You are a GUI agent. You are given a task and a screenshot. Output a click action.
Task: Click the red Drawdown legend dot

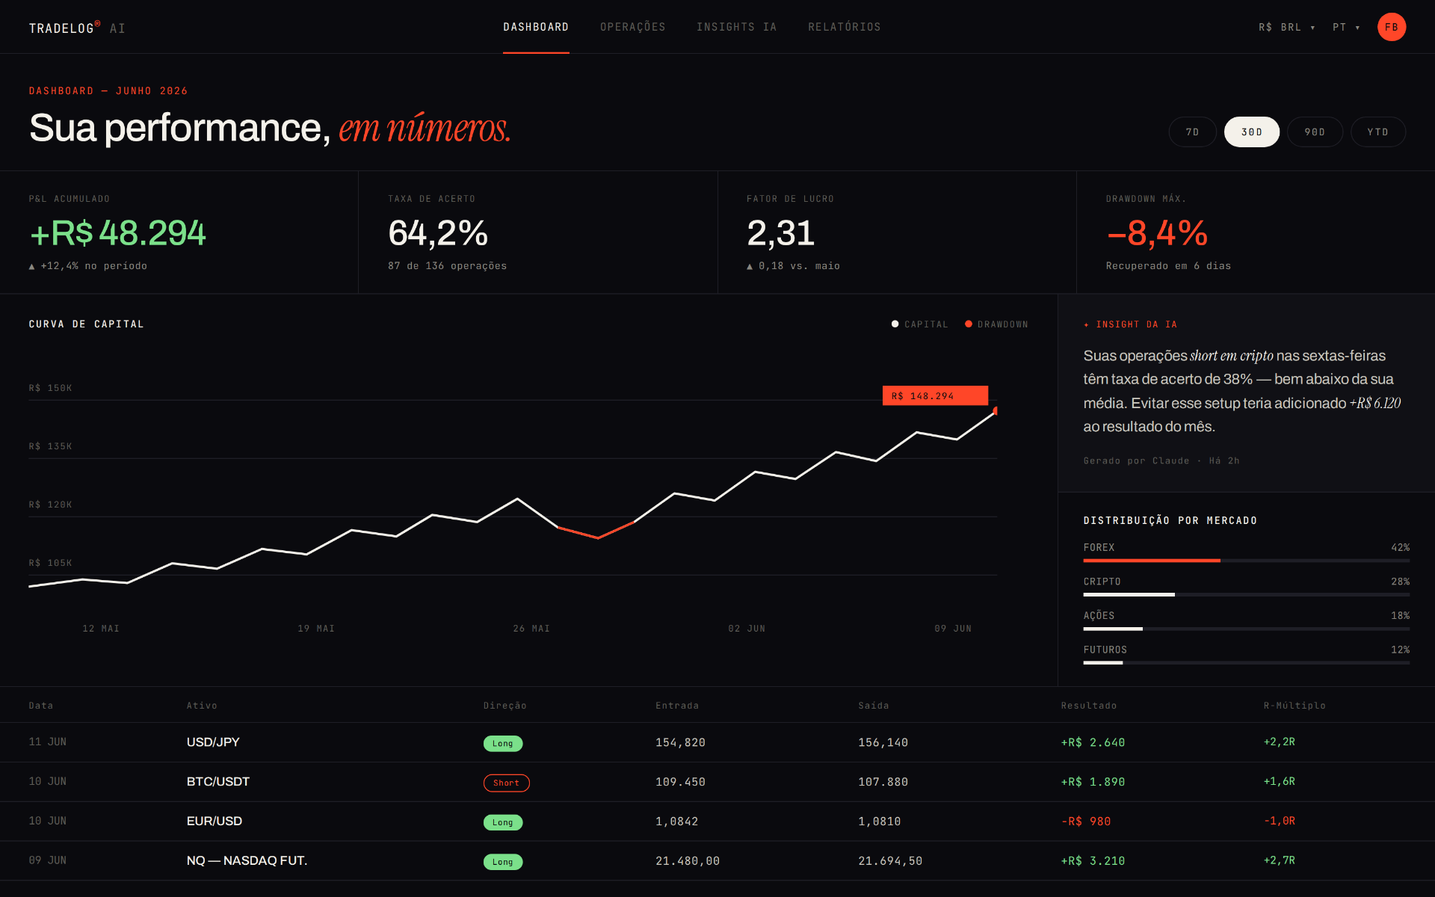[969, 324]
